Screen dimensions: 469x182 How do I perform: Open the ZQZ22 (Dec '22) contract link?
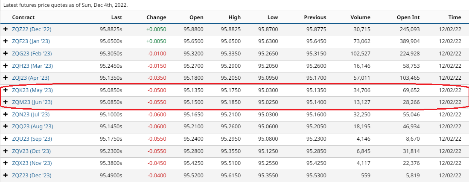point(32,29)
